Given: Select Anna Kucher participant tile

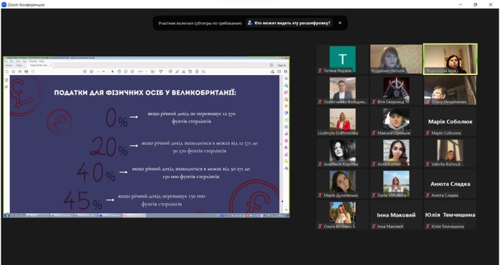Looking at the screenshot, I should (x=396, y=152).
